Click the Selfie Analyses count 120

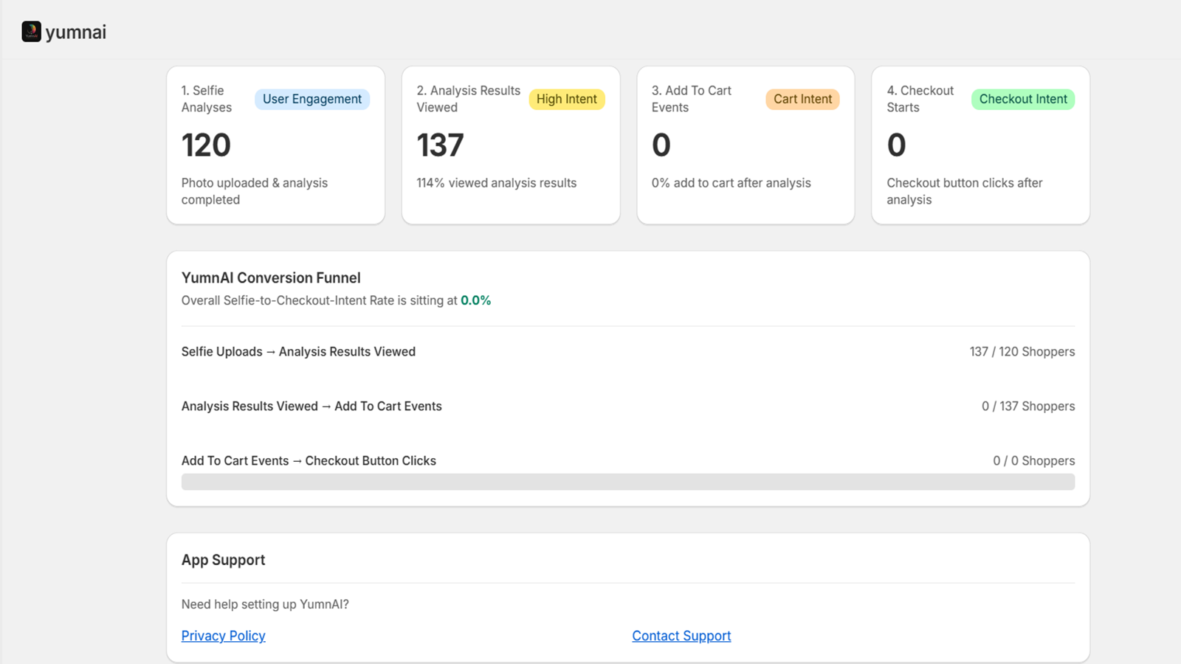(x=206, y=145)
